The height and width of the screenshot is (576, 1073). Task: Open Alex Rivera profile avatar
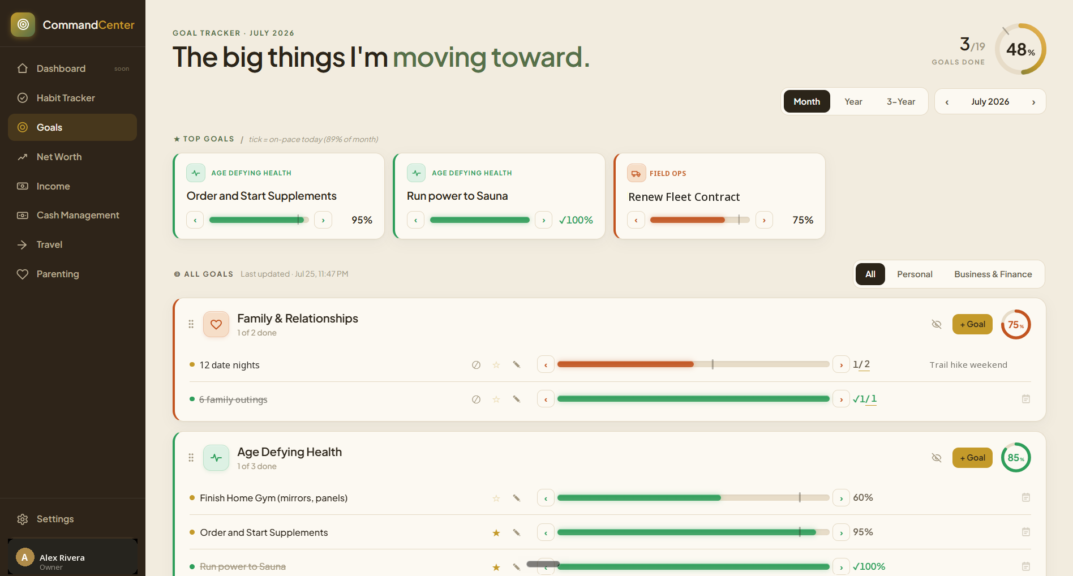24,557
